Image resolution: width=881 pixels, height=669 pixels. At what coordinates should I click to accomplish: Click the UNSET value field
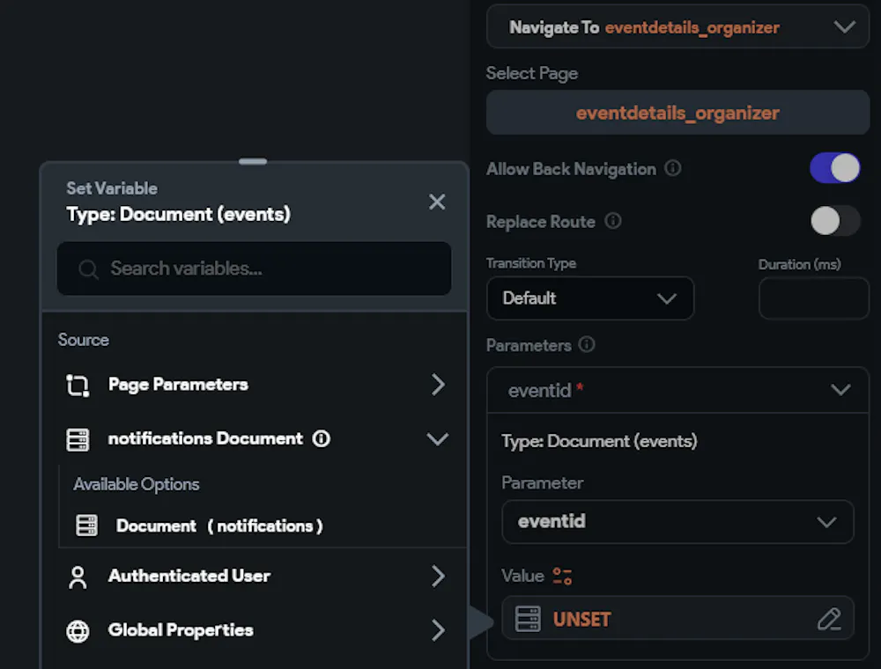677,619
